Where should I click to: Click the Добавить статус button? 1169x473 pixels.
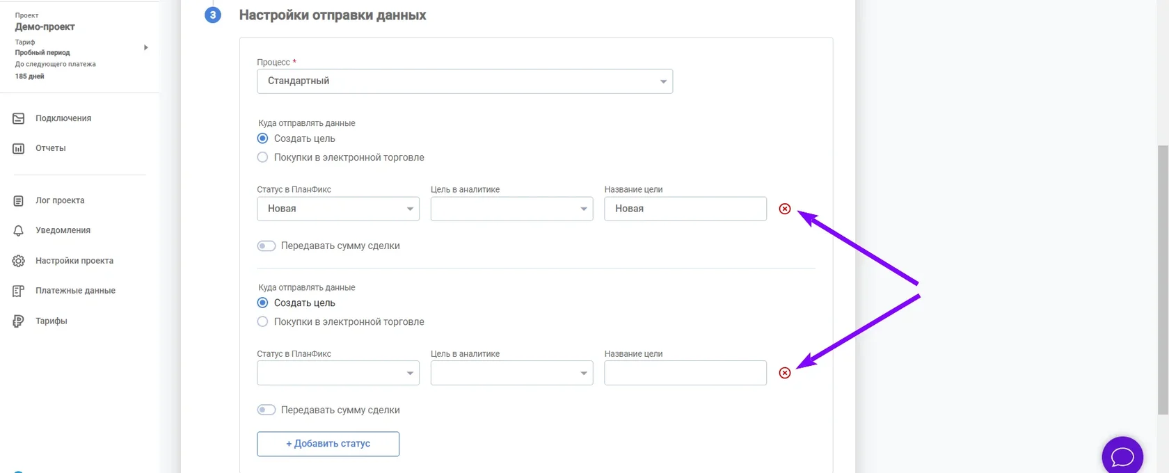click(x=328, y=444)
